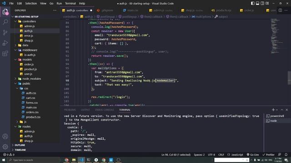This screenshot has height=163, width=291.
Task: Open the Selection menu
Action: [x=31, y=3]
